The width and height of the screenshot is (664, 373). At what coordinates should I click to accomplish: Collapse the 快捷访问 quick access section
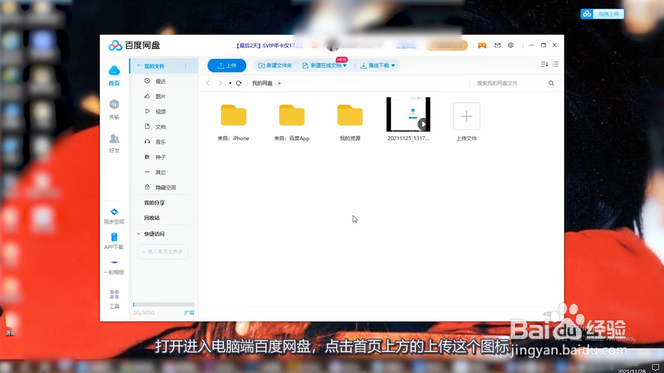click(x=139, y=234)
